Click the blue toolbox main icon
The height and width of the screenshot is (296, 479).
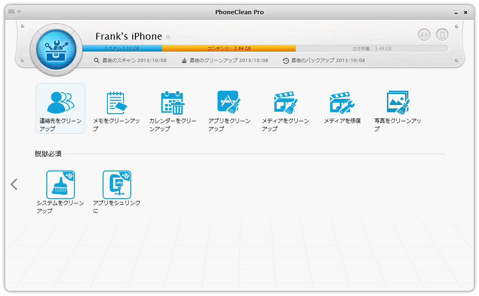tap(56, 50)
